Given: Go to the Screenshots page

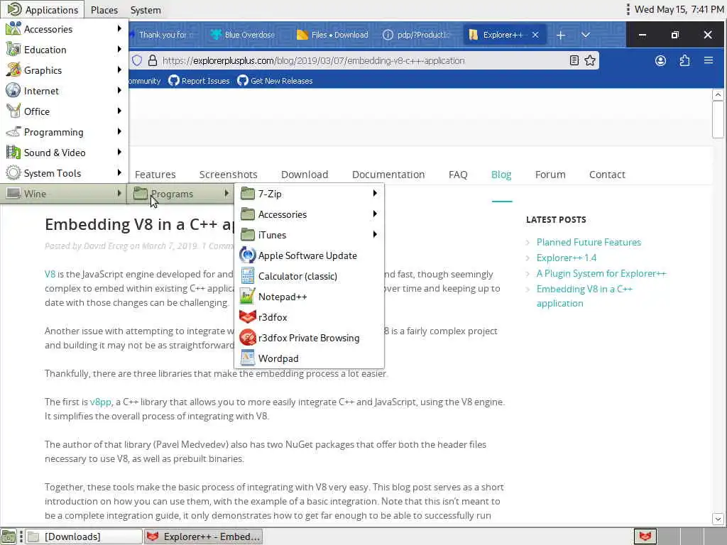Looking at the screenshot, I should point(228,175).
